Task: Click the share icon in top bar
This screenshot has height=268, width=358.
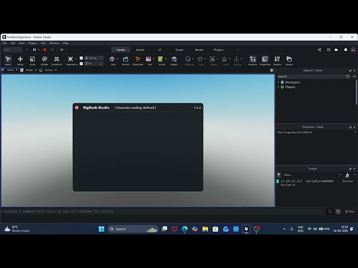Action: click(319, 50)
